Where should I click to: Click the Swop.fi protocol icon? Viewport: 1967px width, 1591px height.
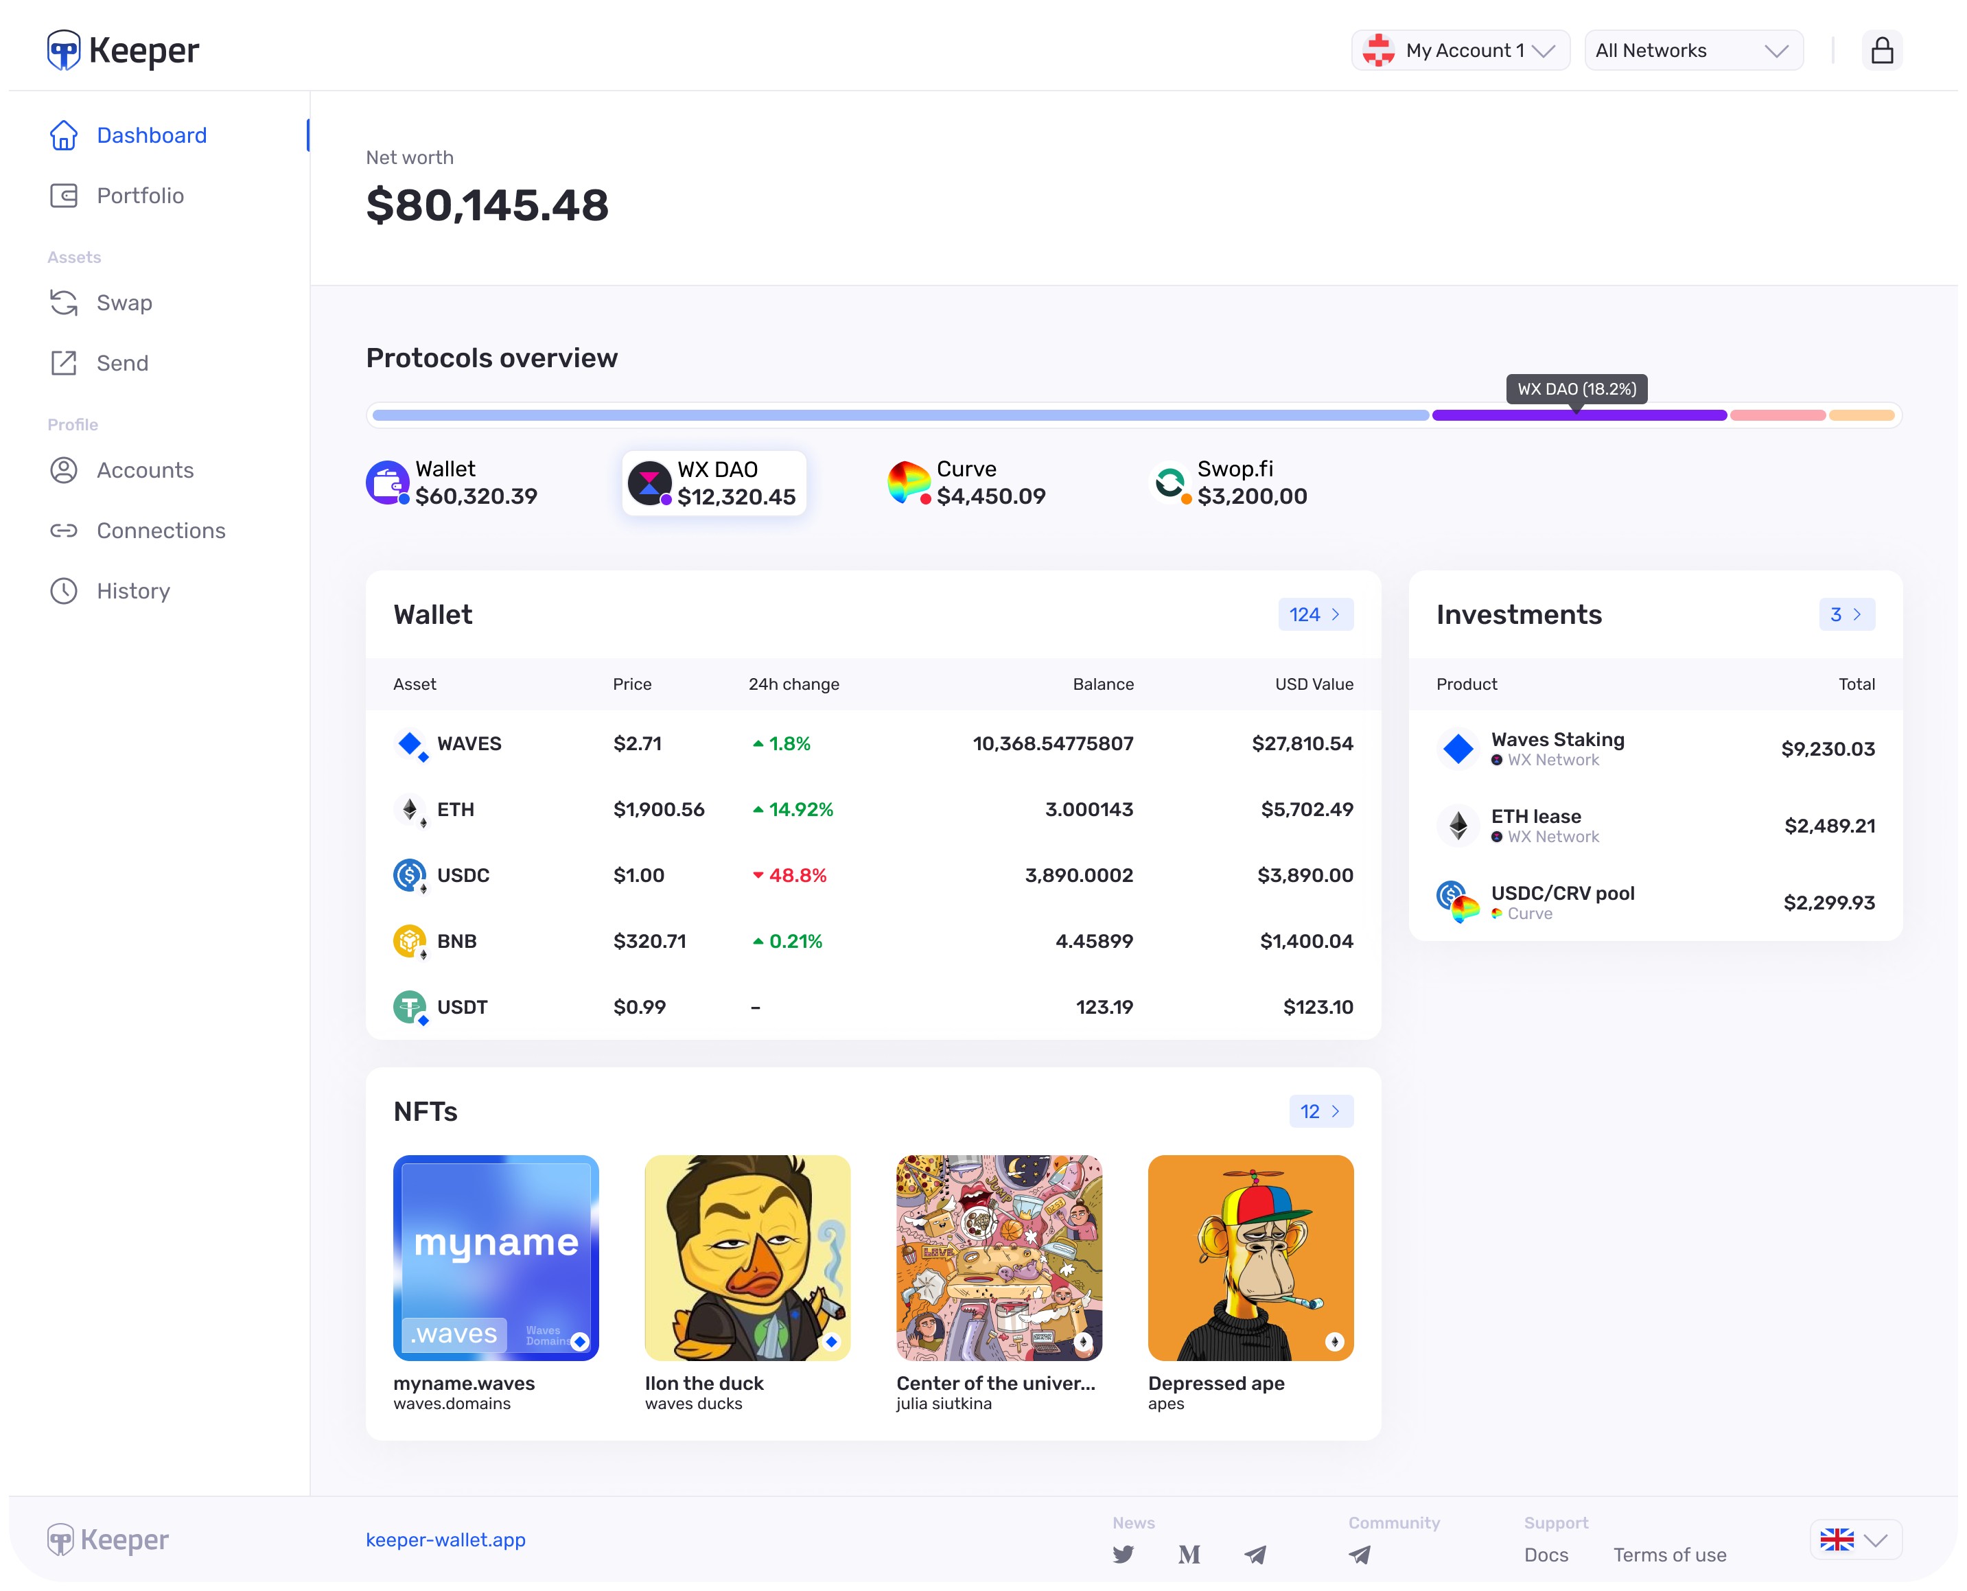pyautogui.click(x=1170, y=482)
